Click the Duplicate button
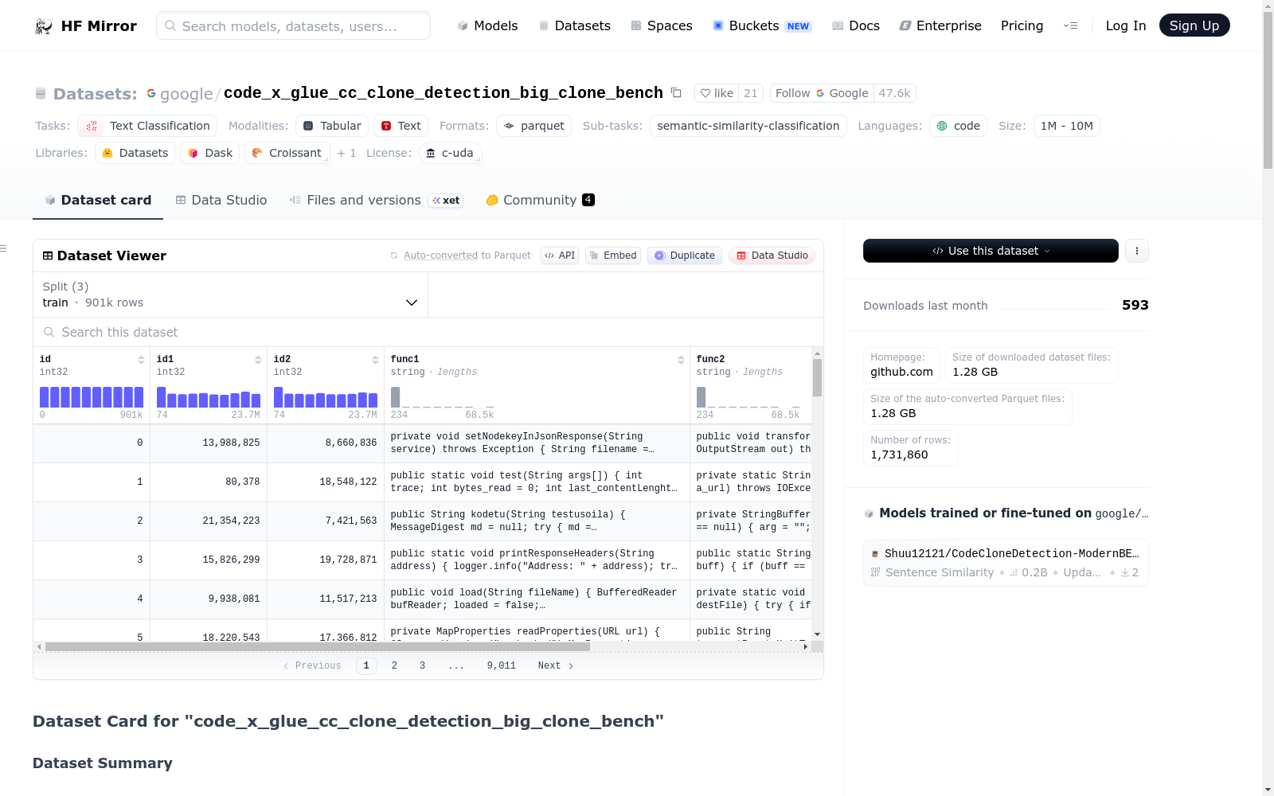 [685, 256]
